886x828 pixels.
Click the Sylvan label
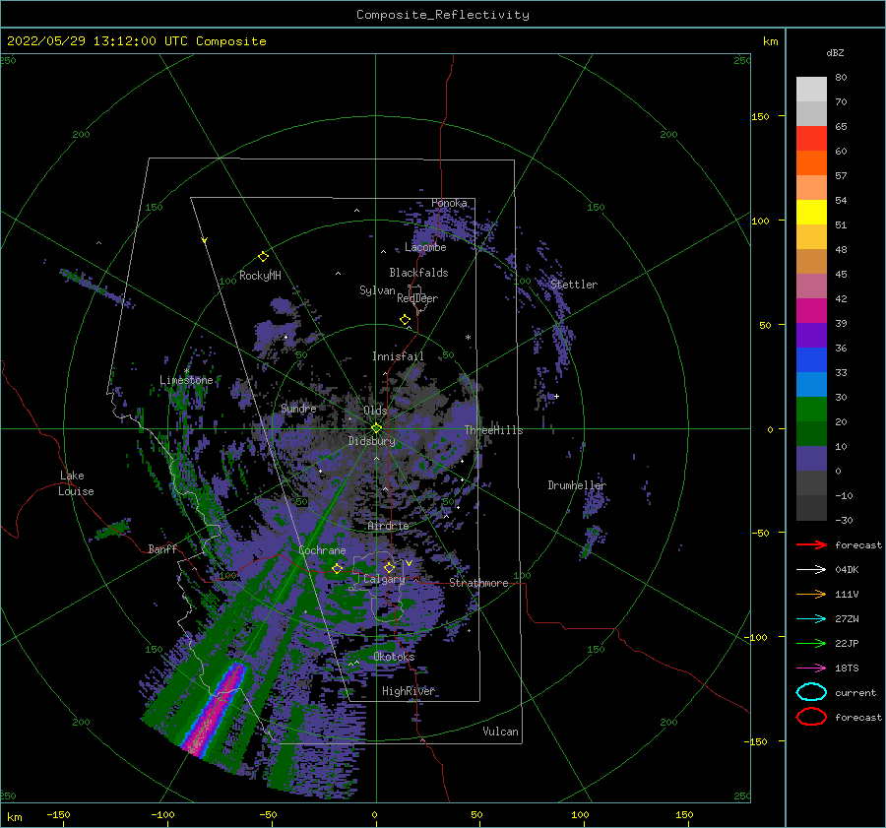[377, 290]
